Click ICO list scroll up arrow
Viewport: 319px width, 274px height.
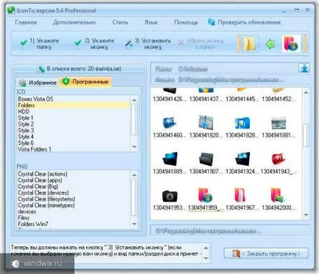click(x=135, y=100)
